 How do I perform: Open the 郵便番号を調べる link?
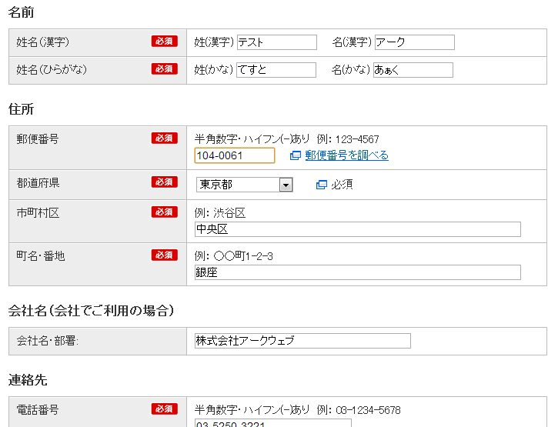346,155
